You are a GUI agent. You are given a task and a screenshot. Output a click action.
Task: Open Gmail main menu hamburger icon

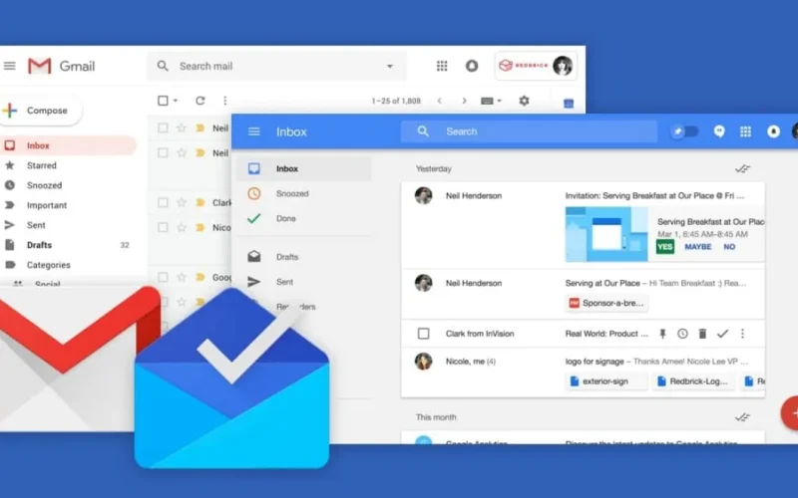pyautogui.click(x=10, y=66)
